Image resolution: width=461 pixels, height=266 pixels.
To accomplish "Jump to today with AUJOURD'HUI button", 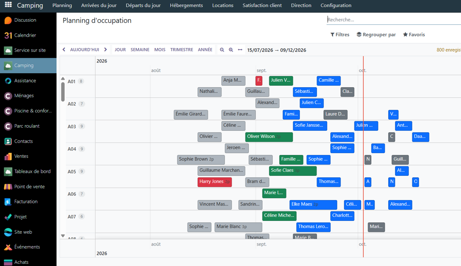I will [85, 50].
